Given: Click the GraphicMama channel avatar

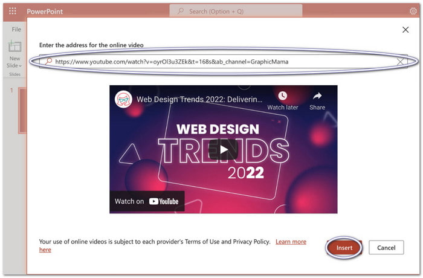Looking at the screenshot, I should point(123,99).
